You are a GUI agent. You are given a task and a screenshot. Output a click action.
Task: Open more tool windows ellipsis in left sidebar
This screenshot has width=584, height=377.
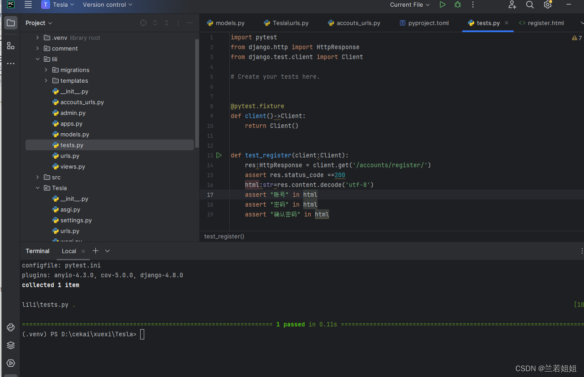coord(11,64)
